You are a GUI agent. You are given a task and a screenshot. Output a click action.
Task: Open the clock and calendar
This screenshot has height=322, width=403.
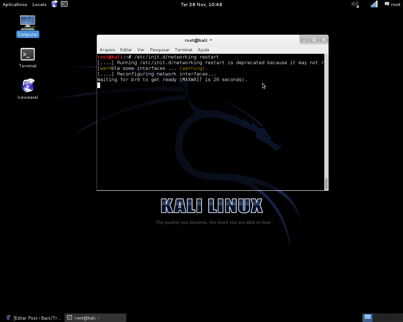click(x=201, y=4)
